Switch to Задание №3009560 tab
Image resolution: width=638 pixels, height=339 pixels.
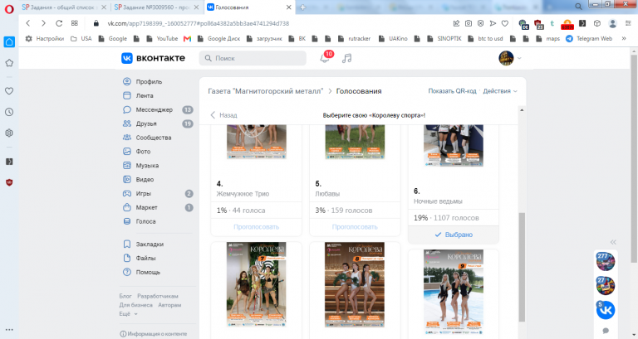tap(157, 7)
